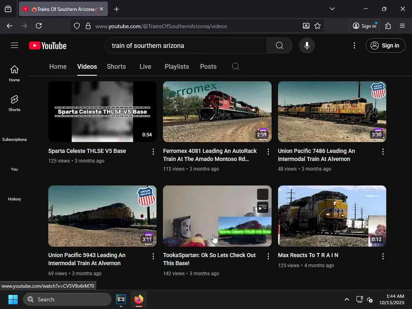This screenshot has width=412, height=309.
Task: Open the Playlists tab
Action: coord(177,66)
